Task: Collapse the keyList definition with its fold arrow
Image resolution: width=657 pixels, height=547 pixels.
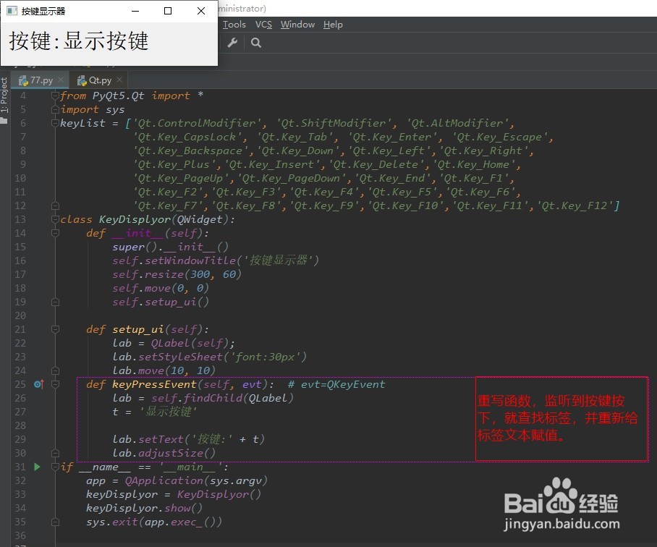Action: tap(55, 122)
